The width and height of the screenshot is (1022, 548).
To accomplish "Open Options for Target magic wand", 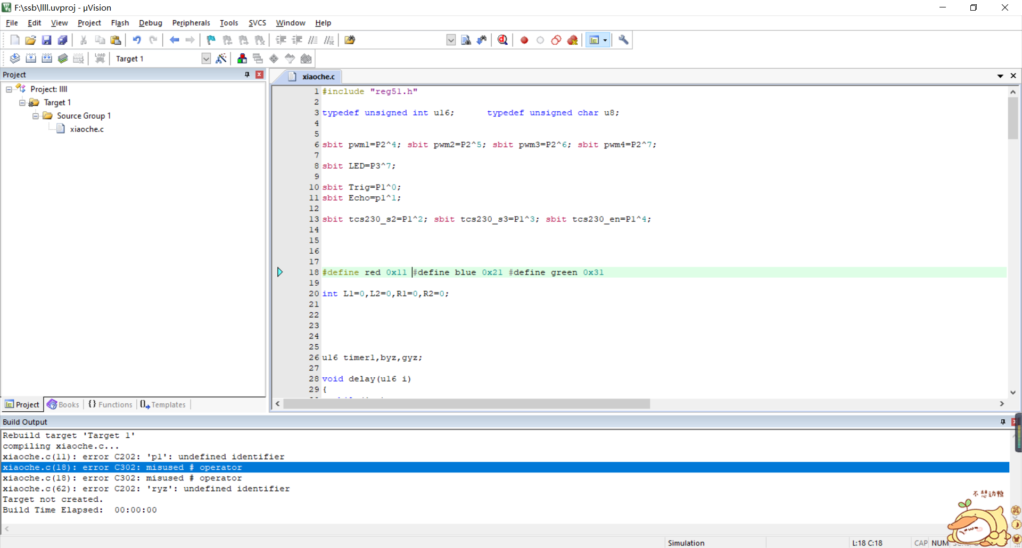I will tap(221, 59).
